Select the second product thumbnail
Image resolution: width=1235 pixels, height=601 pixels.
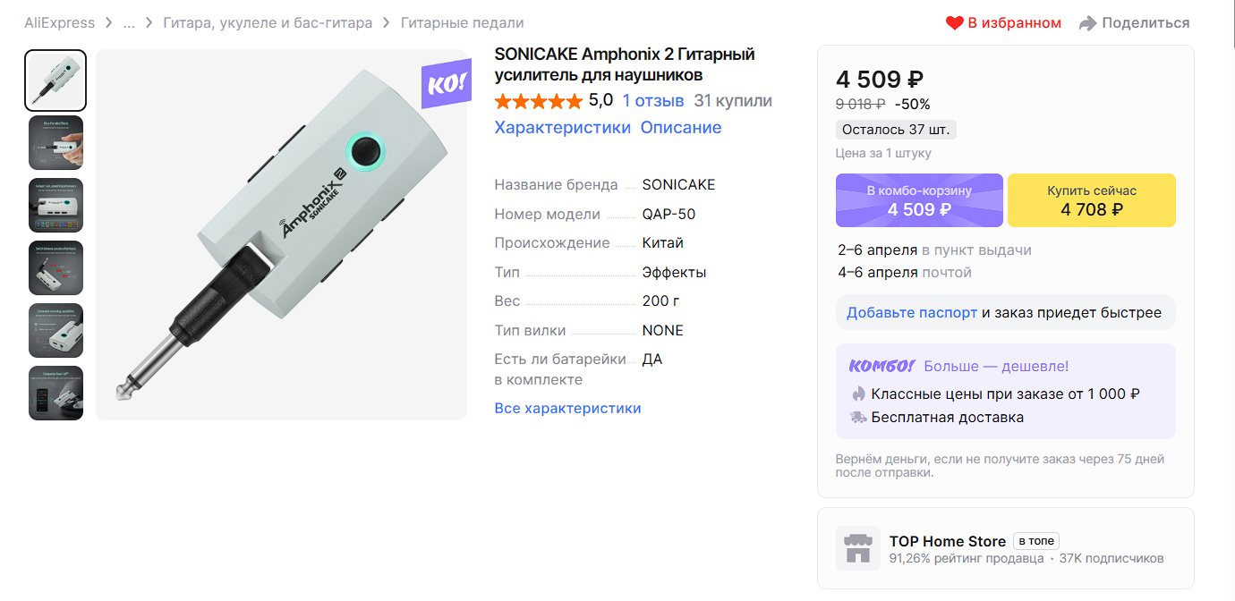coord(55,142)
